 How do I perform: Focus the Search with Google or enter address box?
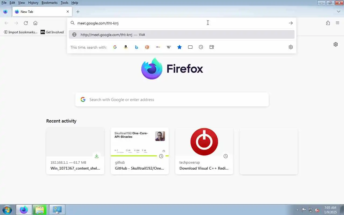click(172, 99)
